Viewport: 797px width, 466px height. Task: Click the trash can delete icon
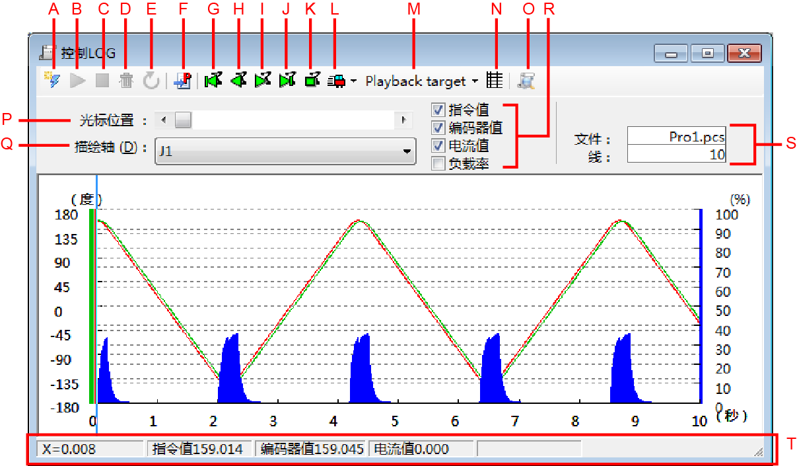pyautogui.click(x=126, y=81)
